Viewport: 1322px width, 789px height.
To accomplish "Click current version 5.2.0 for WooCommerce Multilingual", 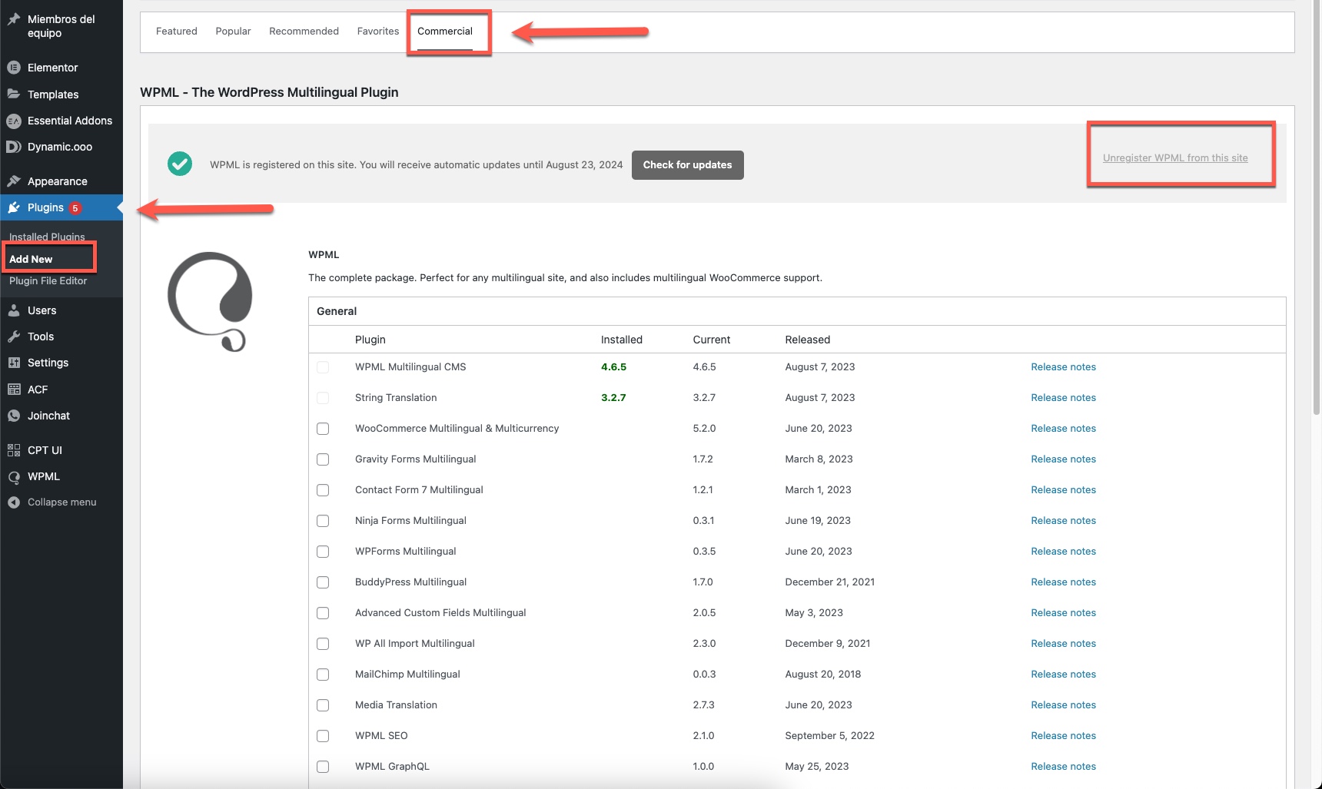I will click(704, 429).
